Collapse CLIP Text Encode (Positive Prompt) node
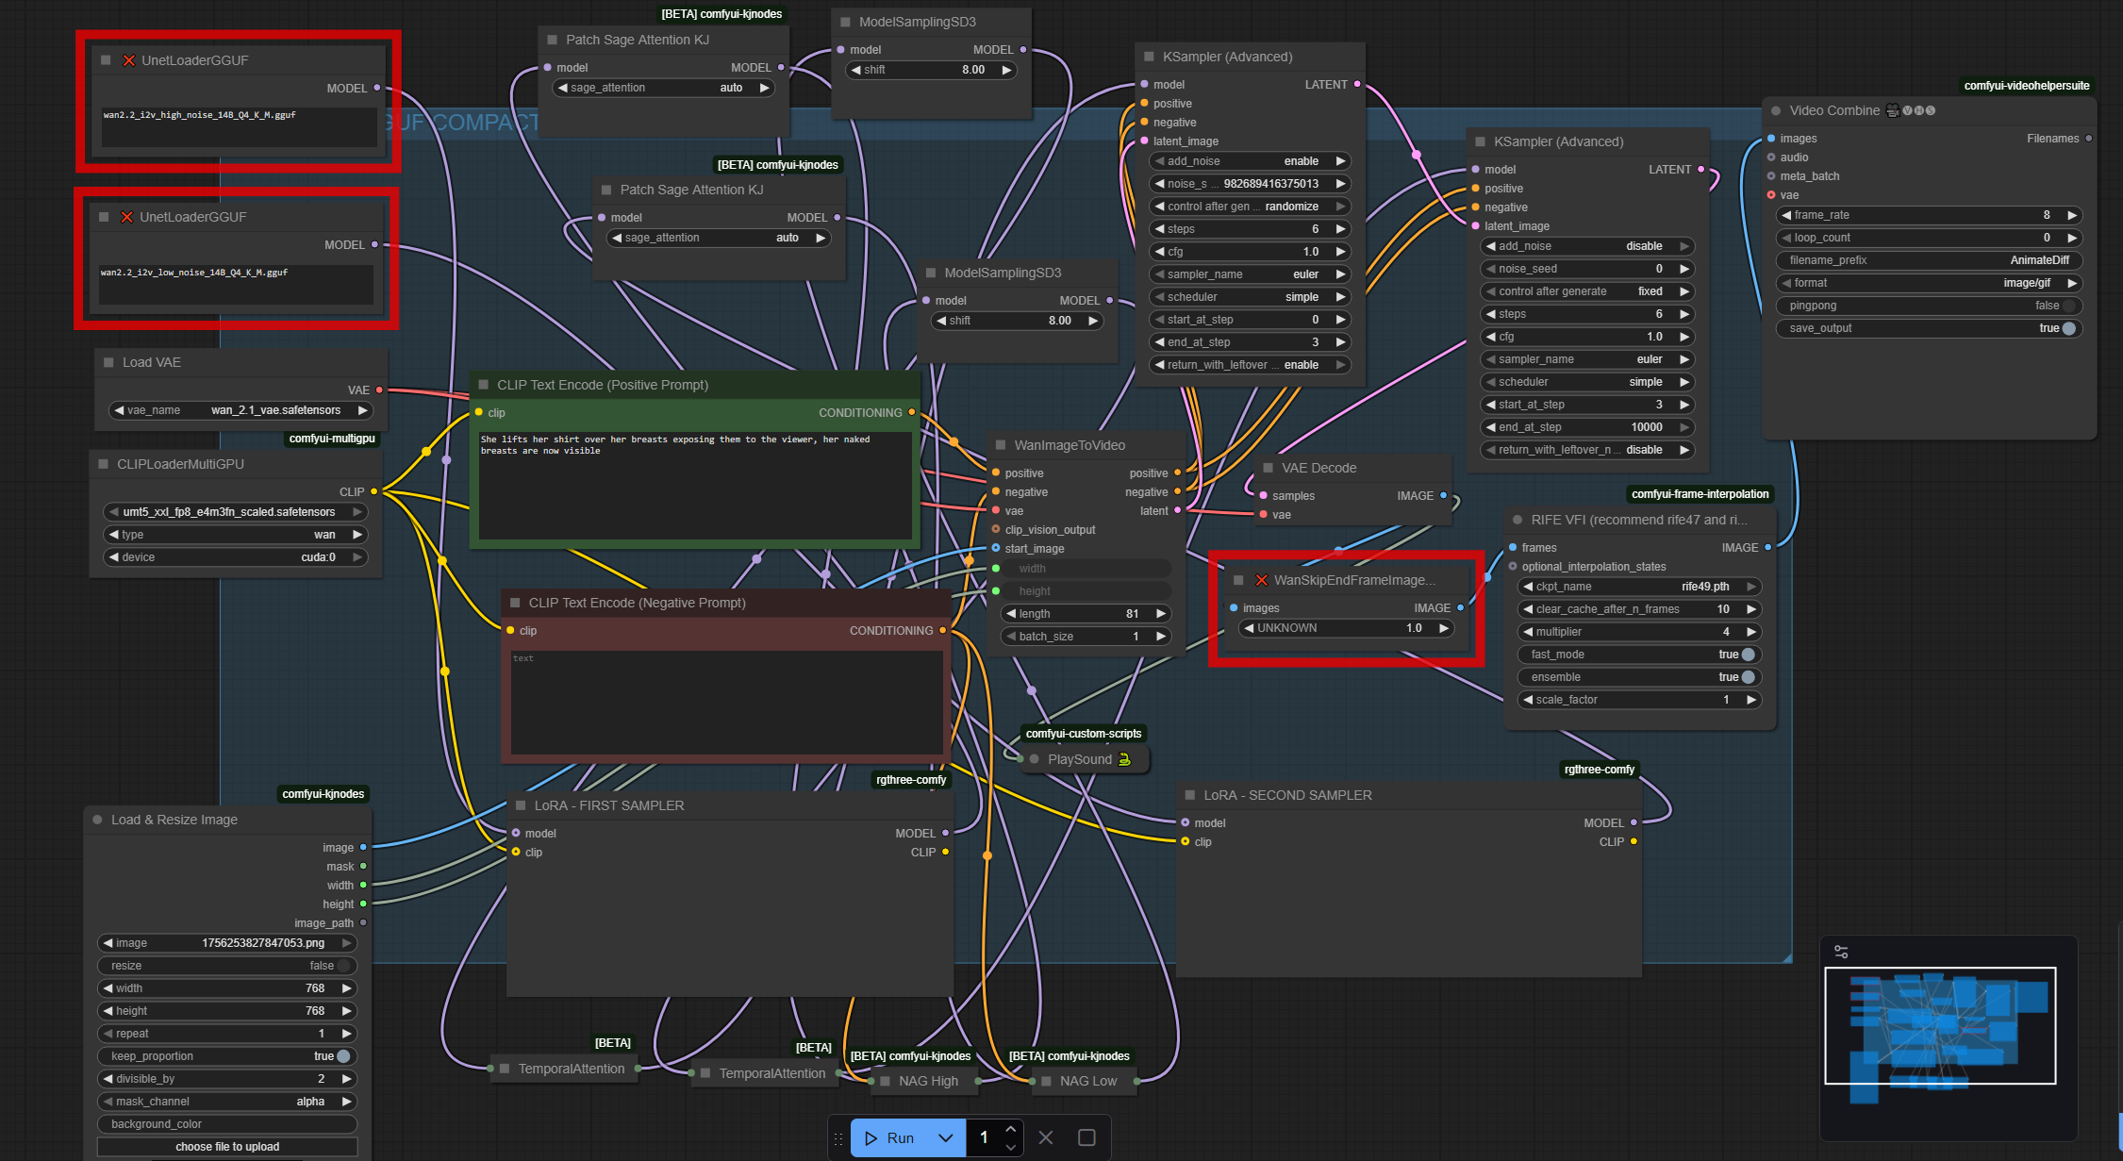This screenshot has width=2123, height=1161. click(x=484, y=385)
